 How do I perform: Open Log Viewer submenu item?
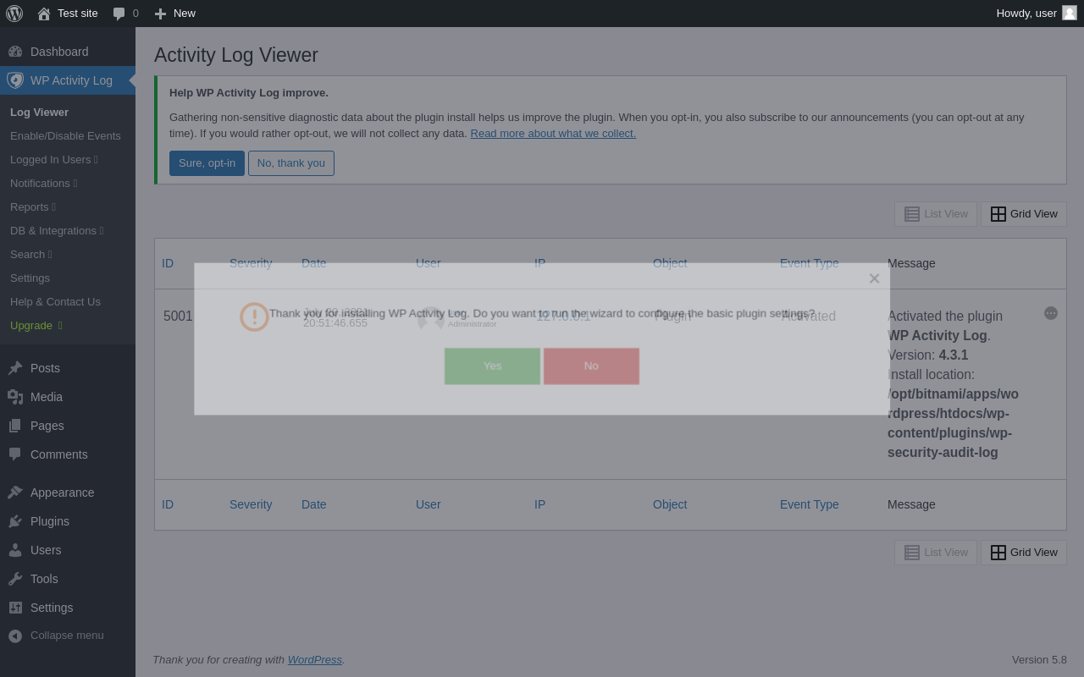coord(39,113)
